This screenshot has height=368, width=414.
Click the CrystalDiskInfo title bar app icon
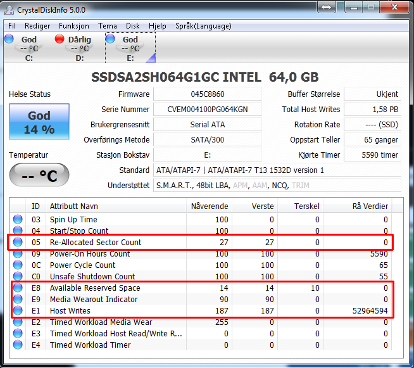click(9, 10)
